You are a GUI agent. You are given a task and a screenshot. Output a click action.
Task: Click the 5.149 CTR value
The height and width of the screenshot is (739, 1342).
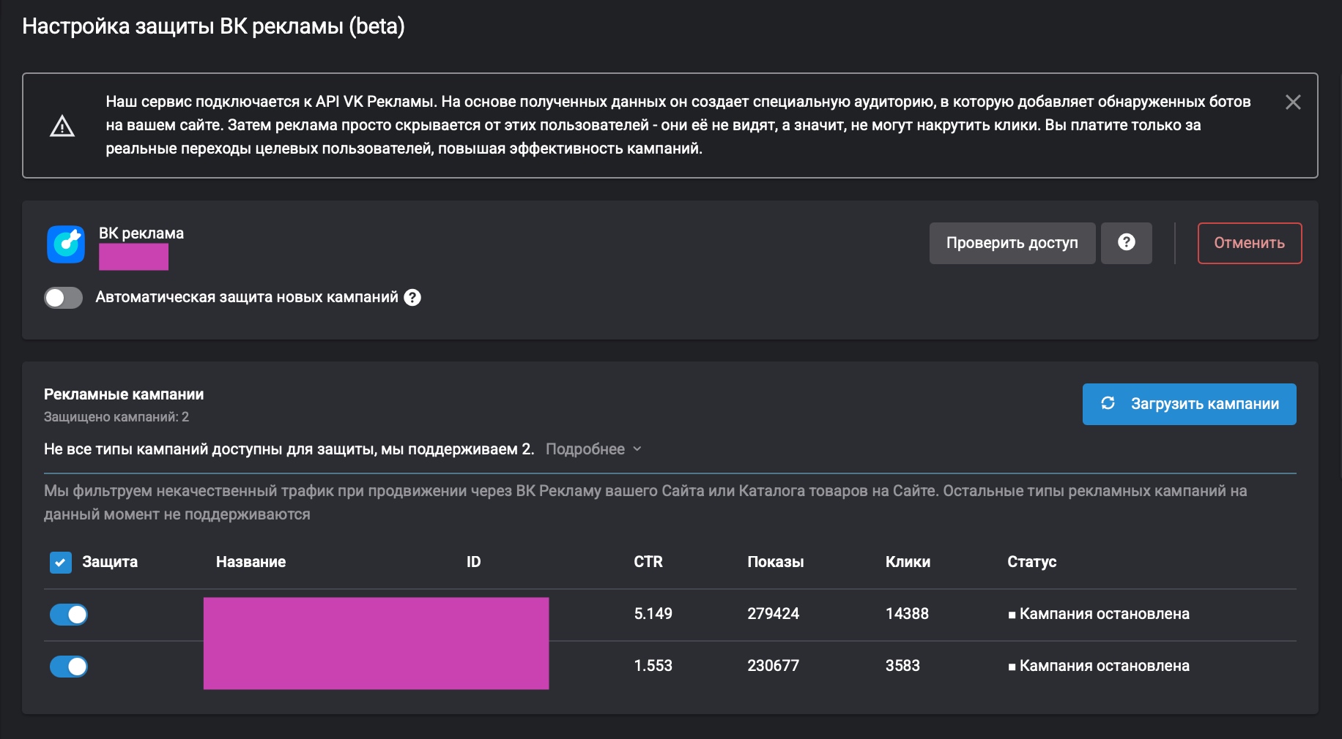click(x=653, y=614)
